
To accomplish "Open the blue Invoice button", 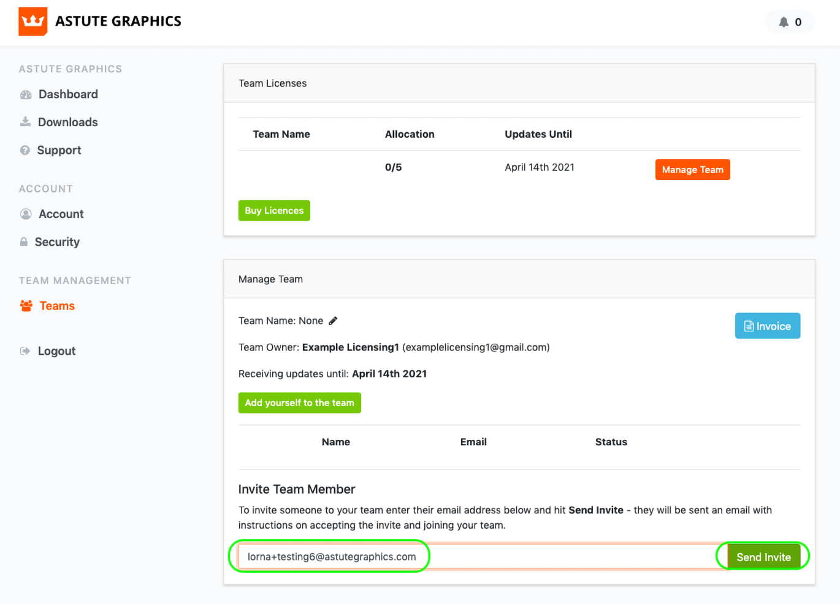I will (x=767, y=326).
